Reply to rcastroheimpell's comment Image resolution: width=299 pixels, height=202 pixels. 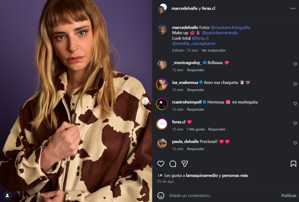pyautogui.click(x=196, y=109)
